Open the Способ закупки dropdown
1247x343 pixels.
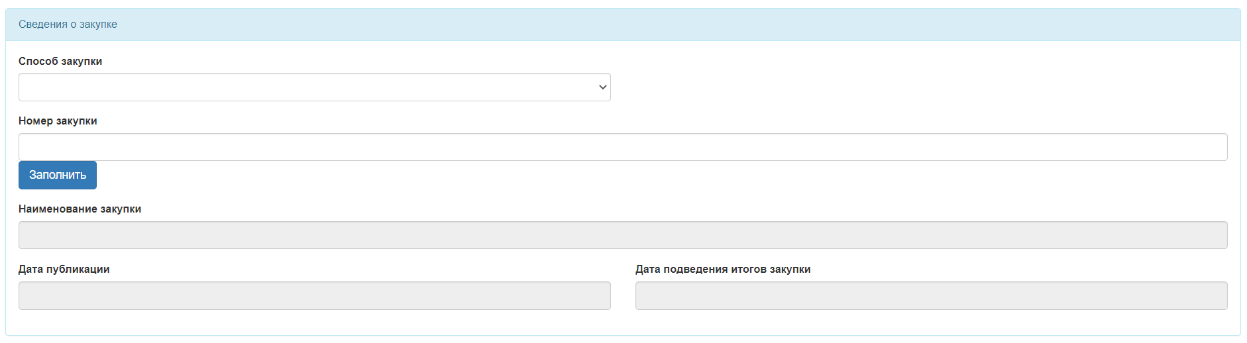pos(314,87)
